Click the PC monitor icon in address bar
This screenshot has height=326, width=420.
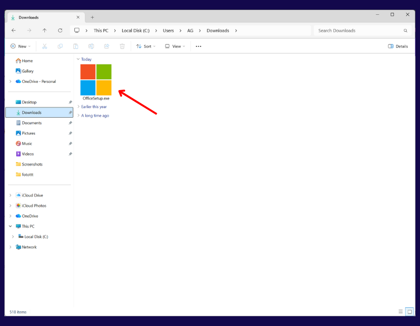77,30
